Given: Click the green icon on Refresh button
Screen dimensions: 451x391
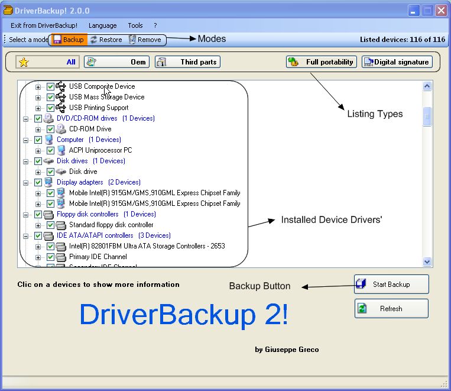Looking at the screenshot, I should point(362,308).
